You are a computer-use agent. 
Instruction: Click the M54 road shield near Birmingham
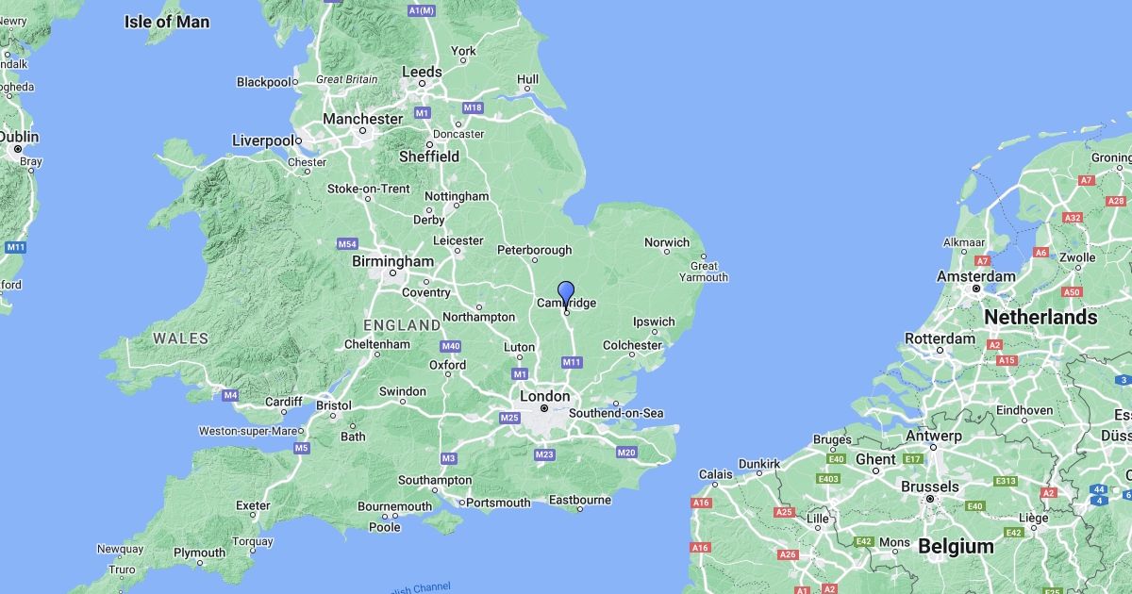pos(347,243)
